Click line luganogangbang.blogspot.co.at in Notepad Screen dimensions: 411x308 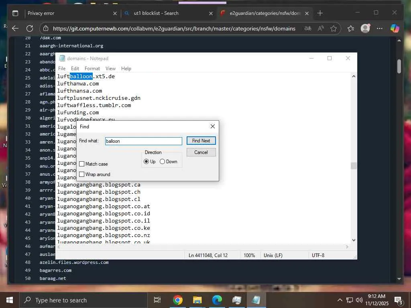pyautogui.click(x=104, y=207)
